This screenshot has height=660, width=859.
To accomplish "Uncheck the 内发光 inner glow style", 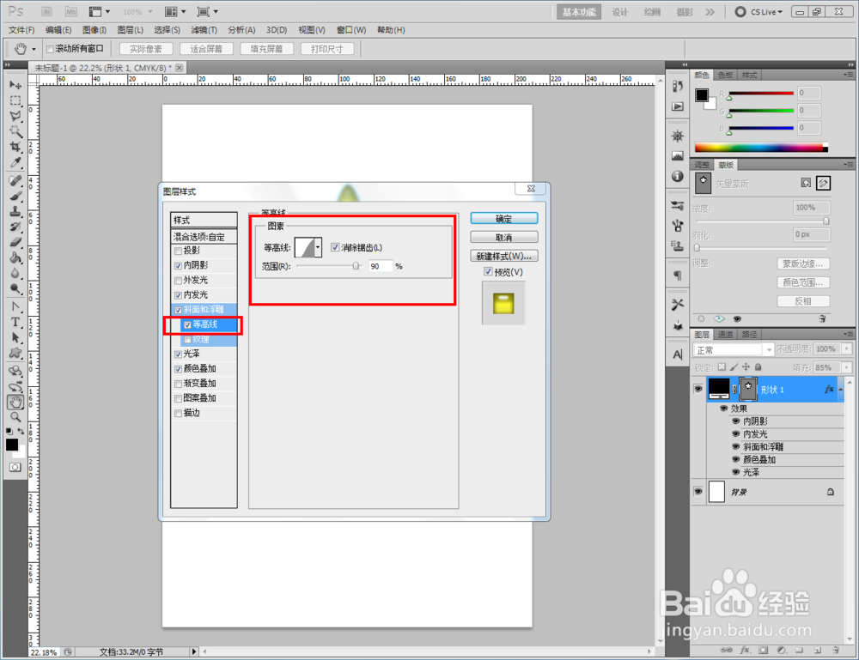I will point(178,295).
